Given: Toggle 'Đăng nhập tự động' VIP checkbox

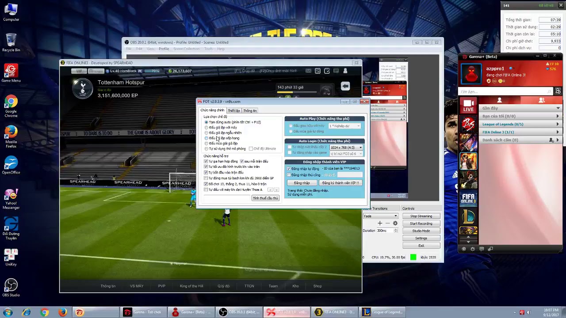Looking at the screenshot, I should [x=289, y=169].
